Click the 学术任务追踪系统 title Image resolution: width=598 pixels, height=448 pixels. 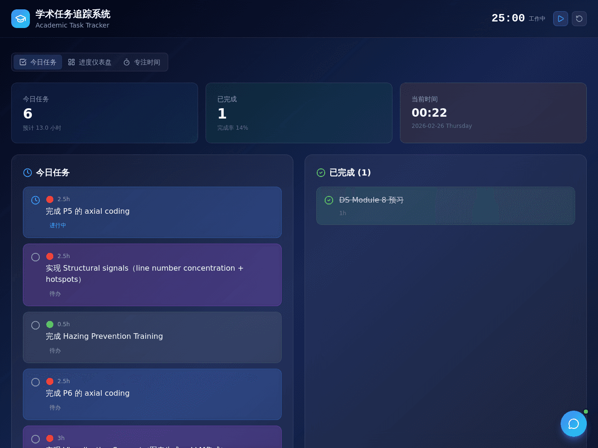pyautogui.click(x=73, y=14)
